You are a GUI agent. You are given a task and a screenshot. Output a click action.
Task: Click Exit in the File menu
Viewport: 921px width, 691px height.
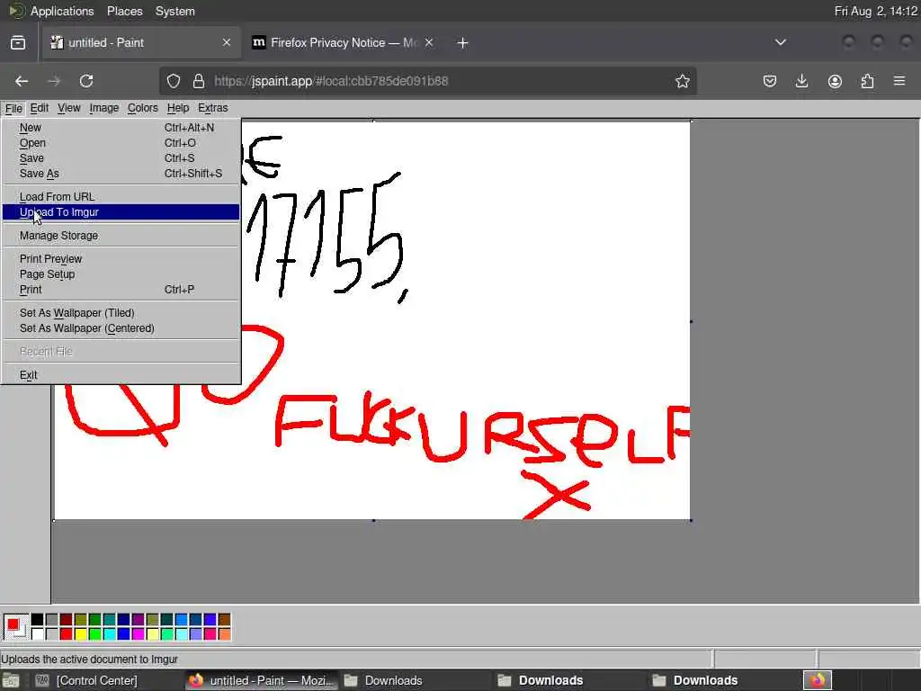(121, 375)
